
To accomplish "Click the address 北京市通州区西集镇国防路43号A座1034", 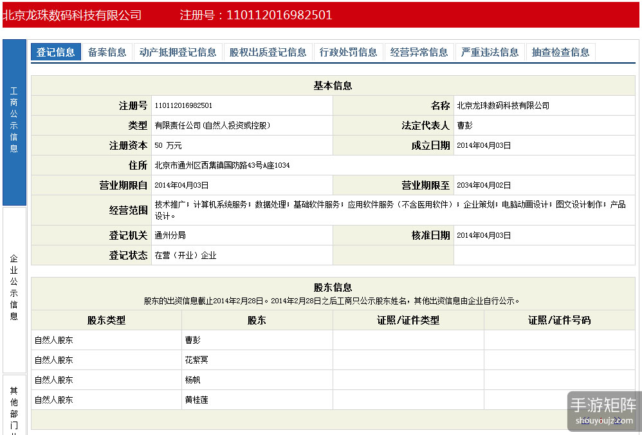I will pos(223,165).
